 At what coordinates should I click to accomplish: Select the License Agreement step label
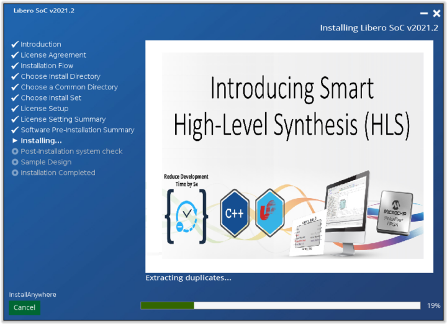click(x=53, y=55)
